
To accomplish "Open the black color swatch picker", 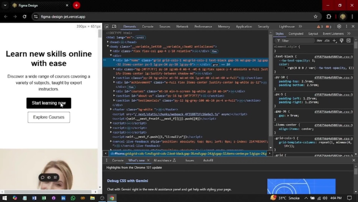I will tap(286, 68).
